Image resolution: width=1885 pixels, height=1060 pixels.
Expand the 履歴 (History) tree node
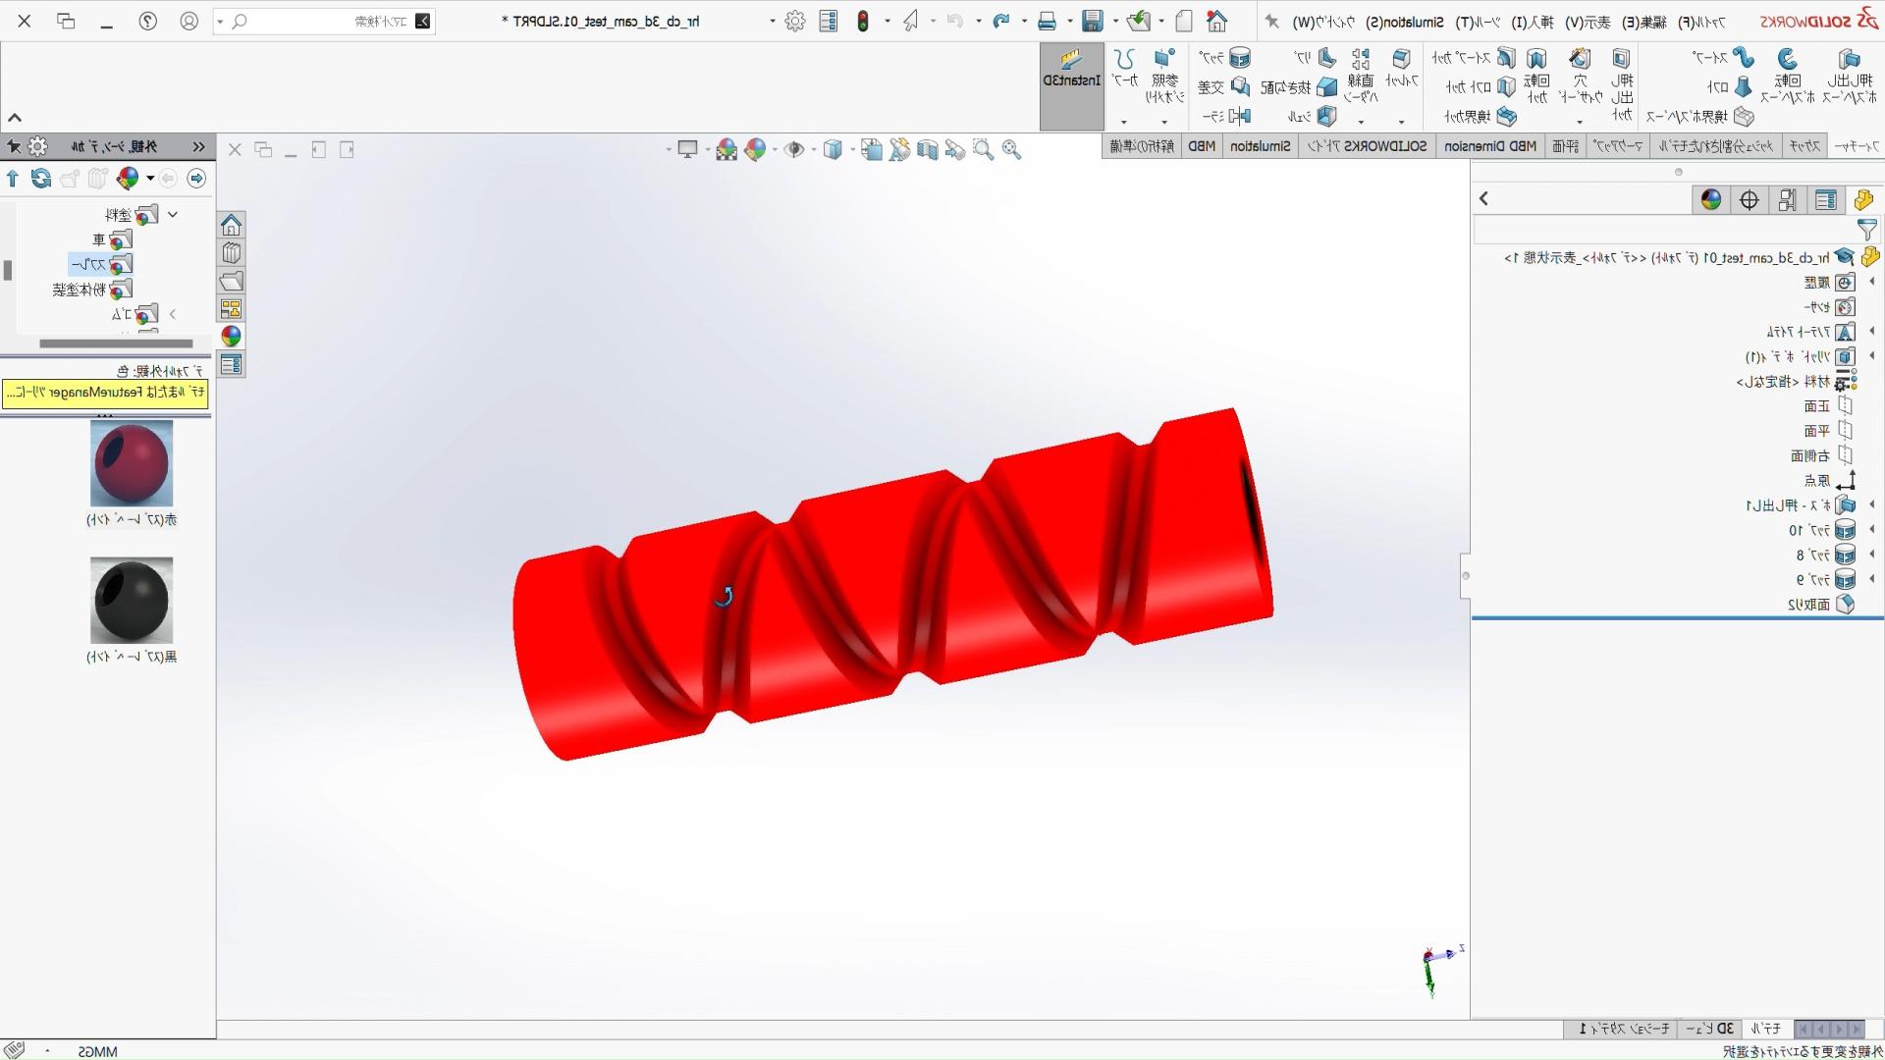click(1872, 283)
